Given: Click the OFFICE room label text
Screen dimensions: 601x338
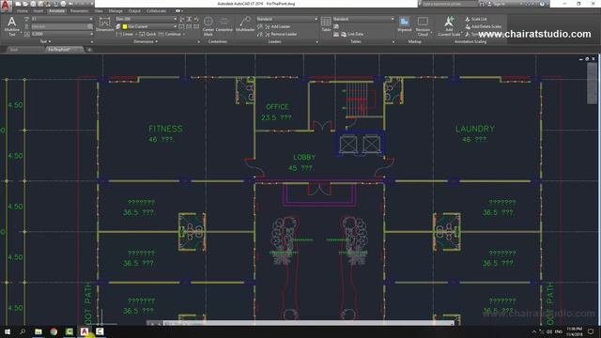Looking at the screenshot, I should [x=277, y=106].
